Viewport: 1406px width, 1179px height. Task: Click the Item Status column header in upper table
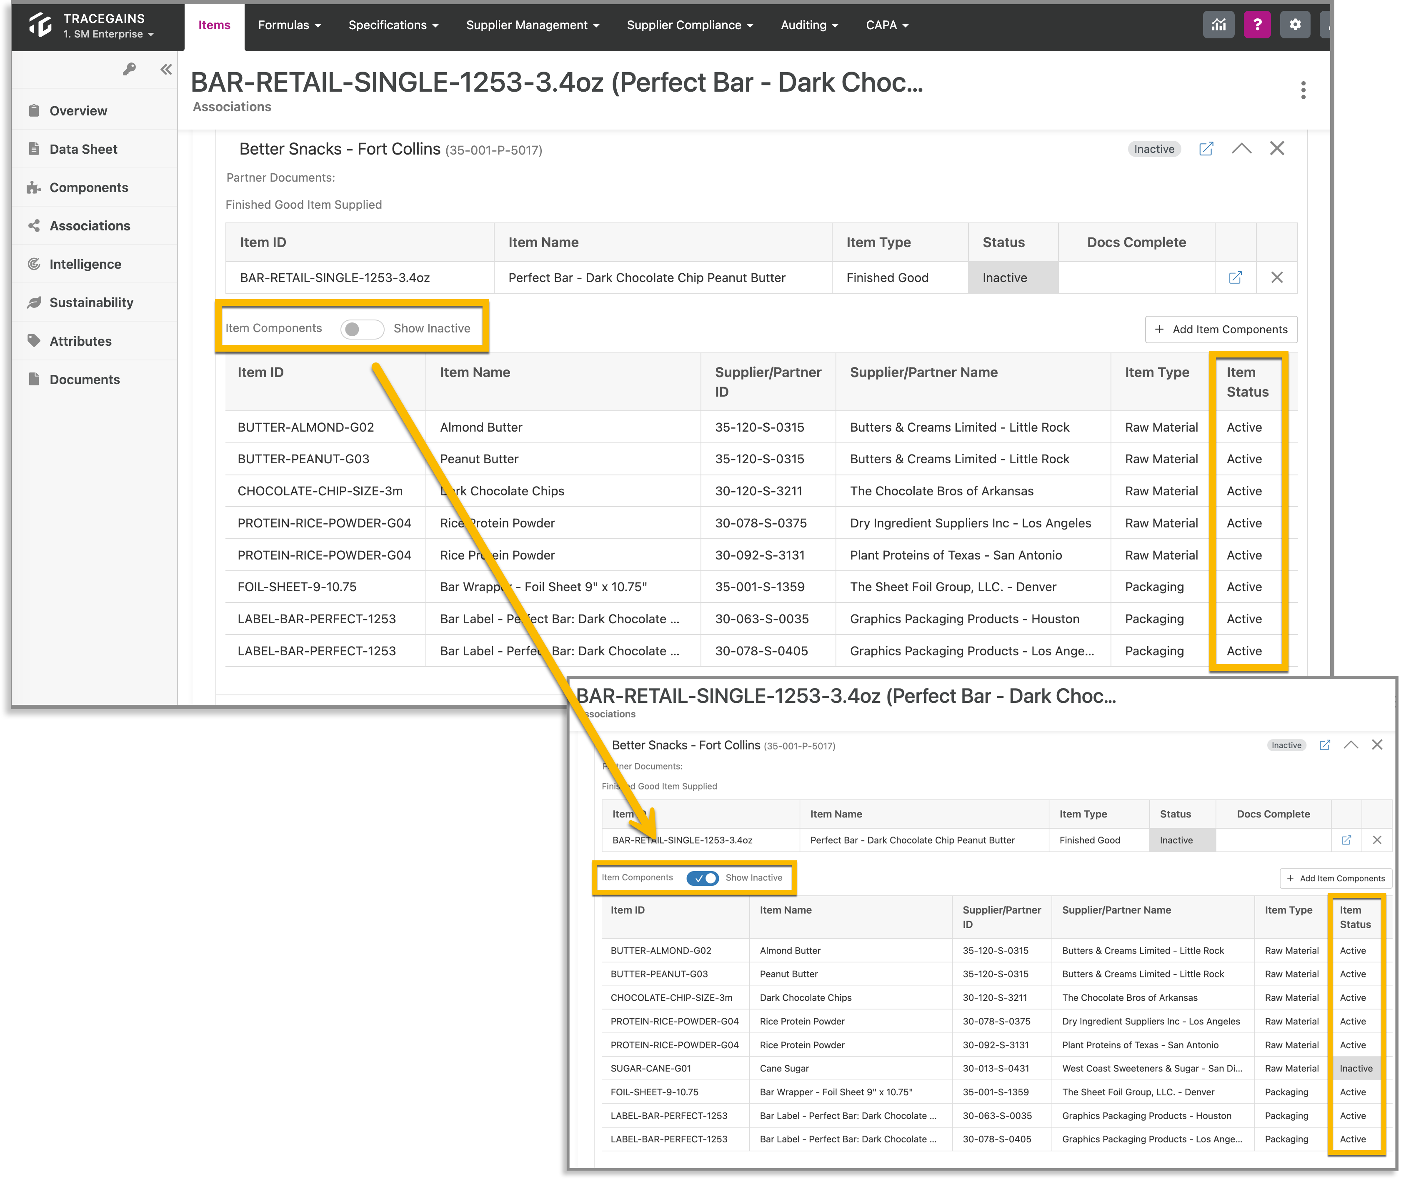coord(1247,382)
